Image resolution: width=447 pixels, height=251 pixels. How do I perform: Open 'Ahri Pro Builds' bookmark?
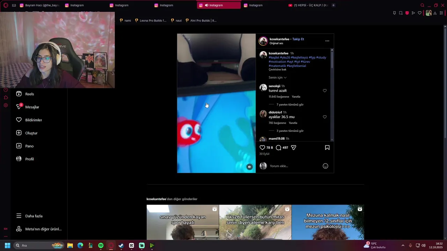pos(201,21)
